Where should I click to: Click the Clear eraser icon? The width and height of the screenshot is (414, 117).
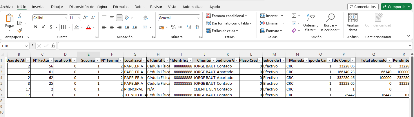click(294, 30)
